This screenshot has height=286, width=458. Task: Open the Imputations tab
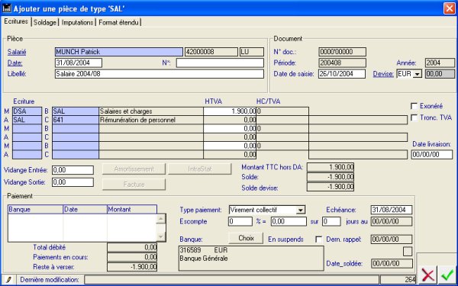pos(77,22)
